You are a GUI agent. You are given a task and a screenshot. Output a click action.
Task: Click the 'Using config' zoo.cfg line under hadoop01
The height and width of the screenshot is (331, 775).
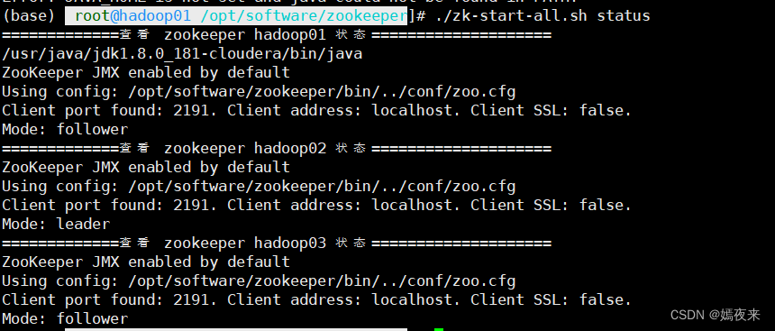tap(259, 92)
